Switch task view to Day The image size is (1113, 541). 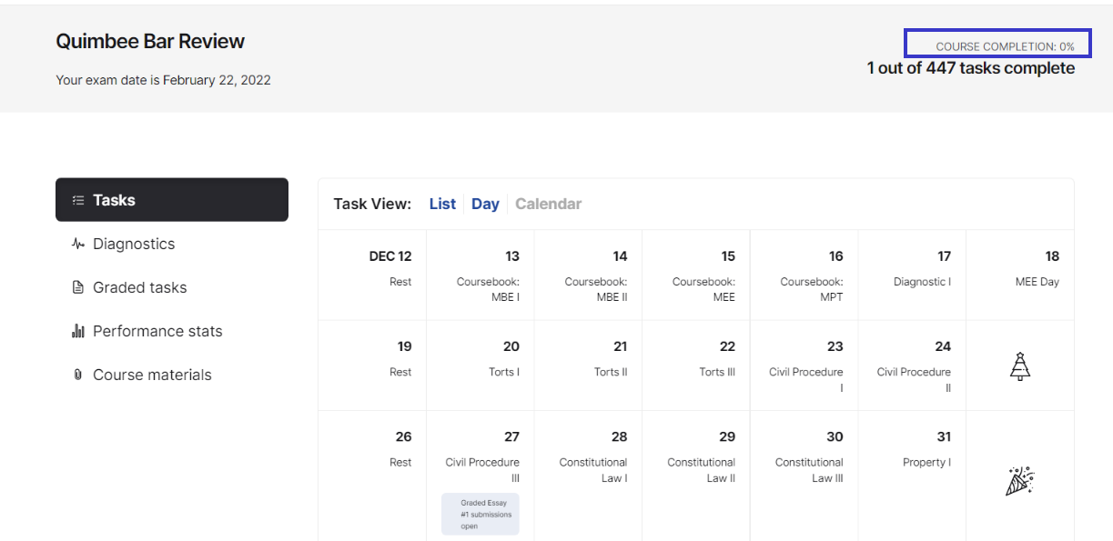pyautogui.click(x=485, y=204)
